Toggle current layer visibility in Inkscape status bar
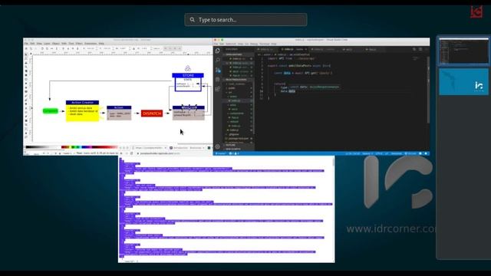491x276 pixels. [55, 153]
